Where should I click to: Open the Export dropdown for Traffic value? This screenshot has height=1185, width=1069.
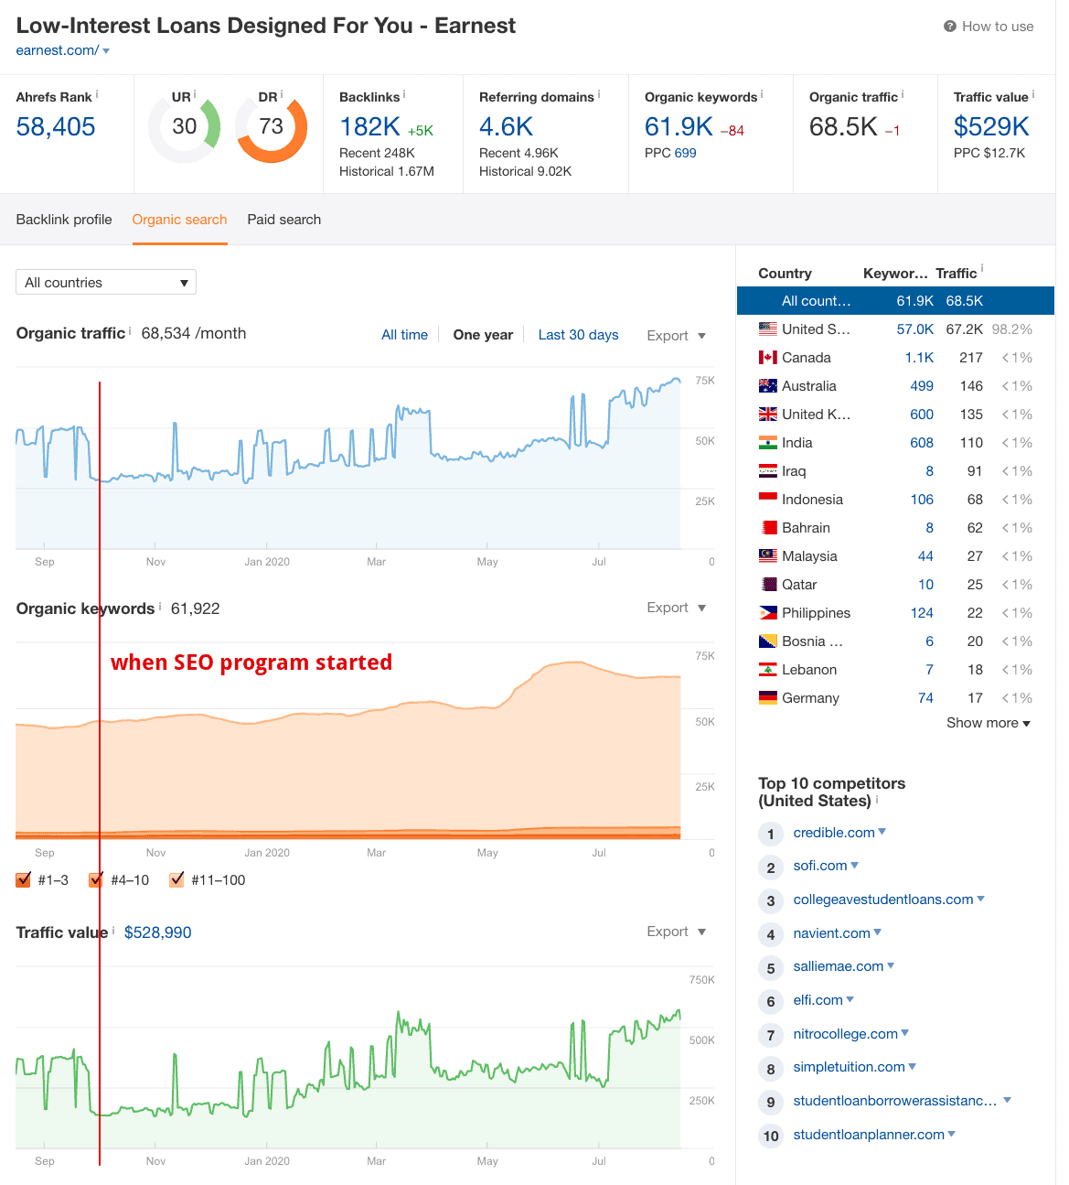point(677,932)
